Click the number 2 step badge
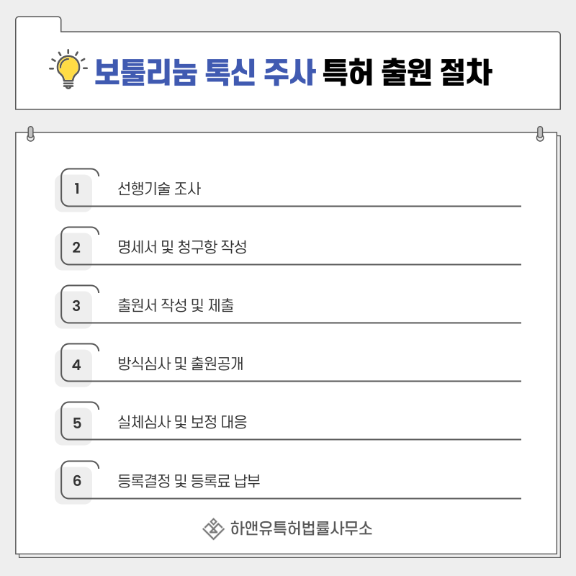The image size is (576, 576). (x=77, y=248)
